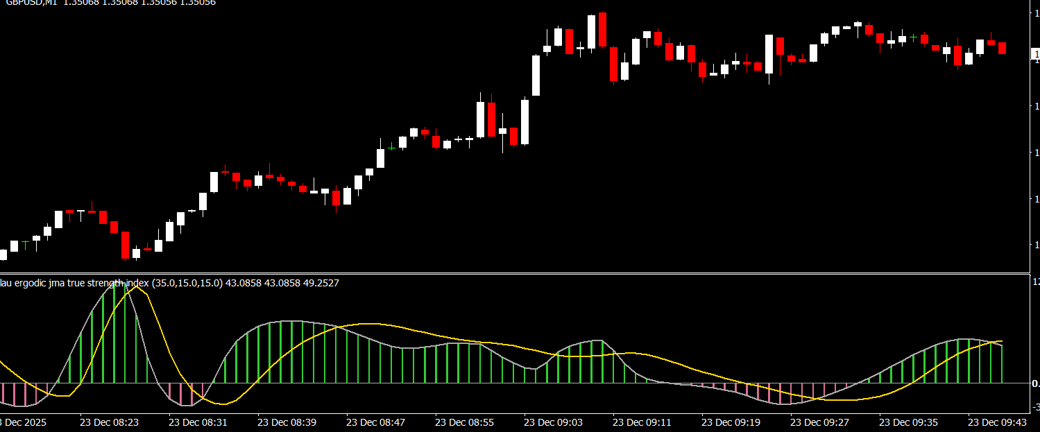Click the pink histogram bars at far left

[x=21, y=393]
